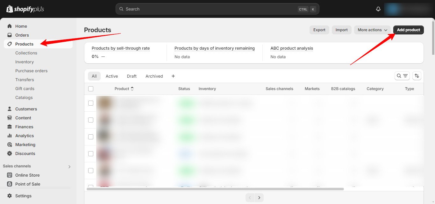
Task: Sort by the Product column header
Action: tap(124, 89)
